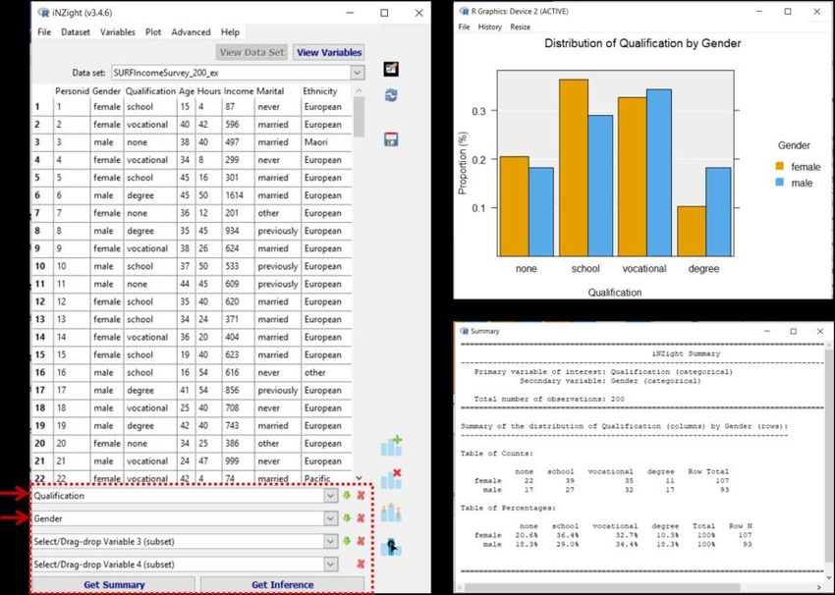Open the File menu in iNZight
Viewport: 835px width, 595px height.
pyautogui.click(x=44, y=32)
